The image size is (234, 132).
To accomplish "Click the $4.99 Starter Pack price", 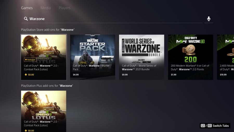I will (x=76, y=75).
